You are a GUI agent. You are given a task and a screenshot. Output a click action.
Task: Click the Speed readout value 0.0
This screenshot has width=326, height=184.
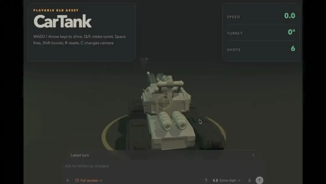pyautogui.click(x=289, y=16)
